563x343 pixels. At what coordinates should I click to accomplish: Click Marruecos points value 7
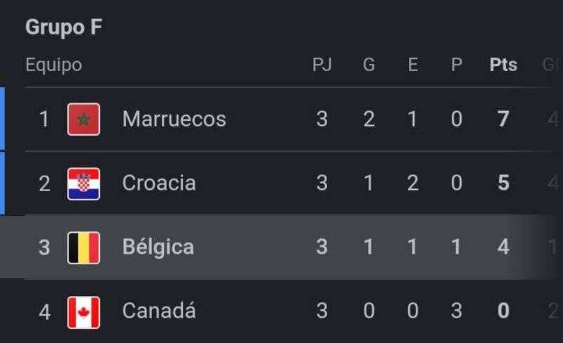[x=503, y=119]
